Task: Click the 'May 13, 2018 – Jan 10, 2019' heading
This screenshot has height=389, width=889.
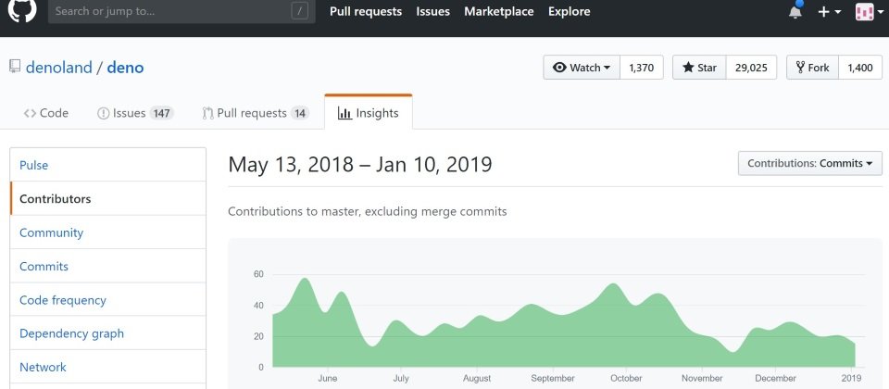Action: 360,165
